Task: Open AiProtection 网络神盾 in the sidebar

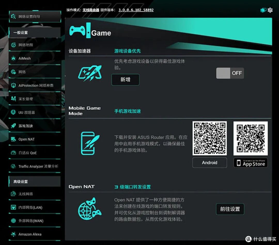Action: point(35,86)
